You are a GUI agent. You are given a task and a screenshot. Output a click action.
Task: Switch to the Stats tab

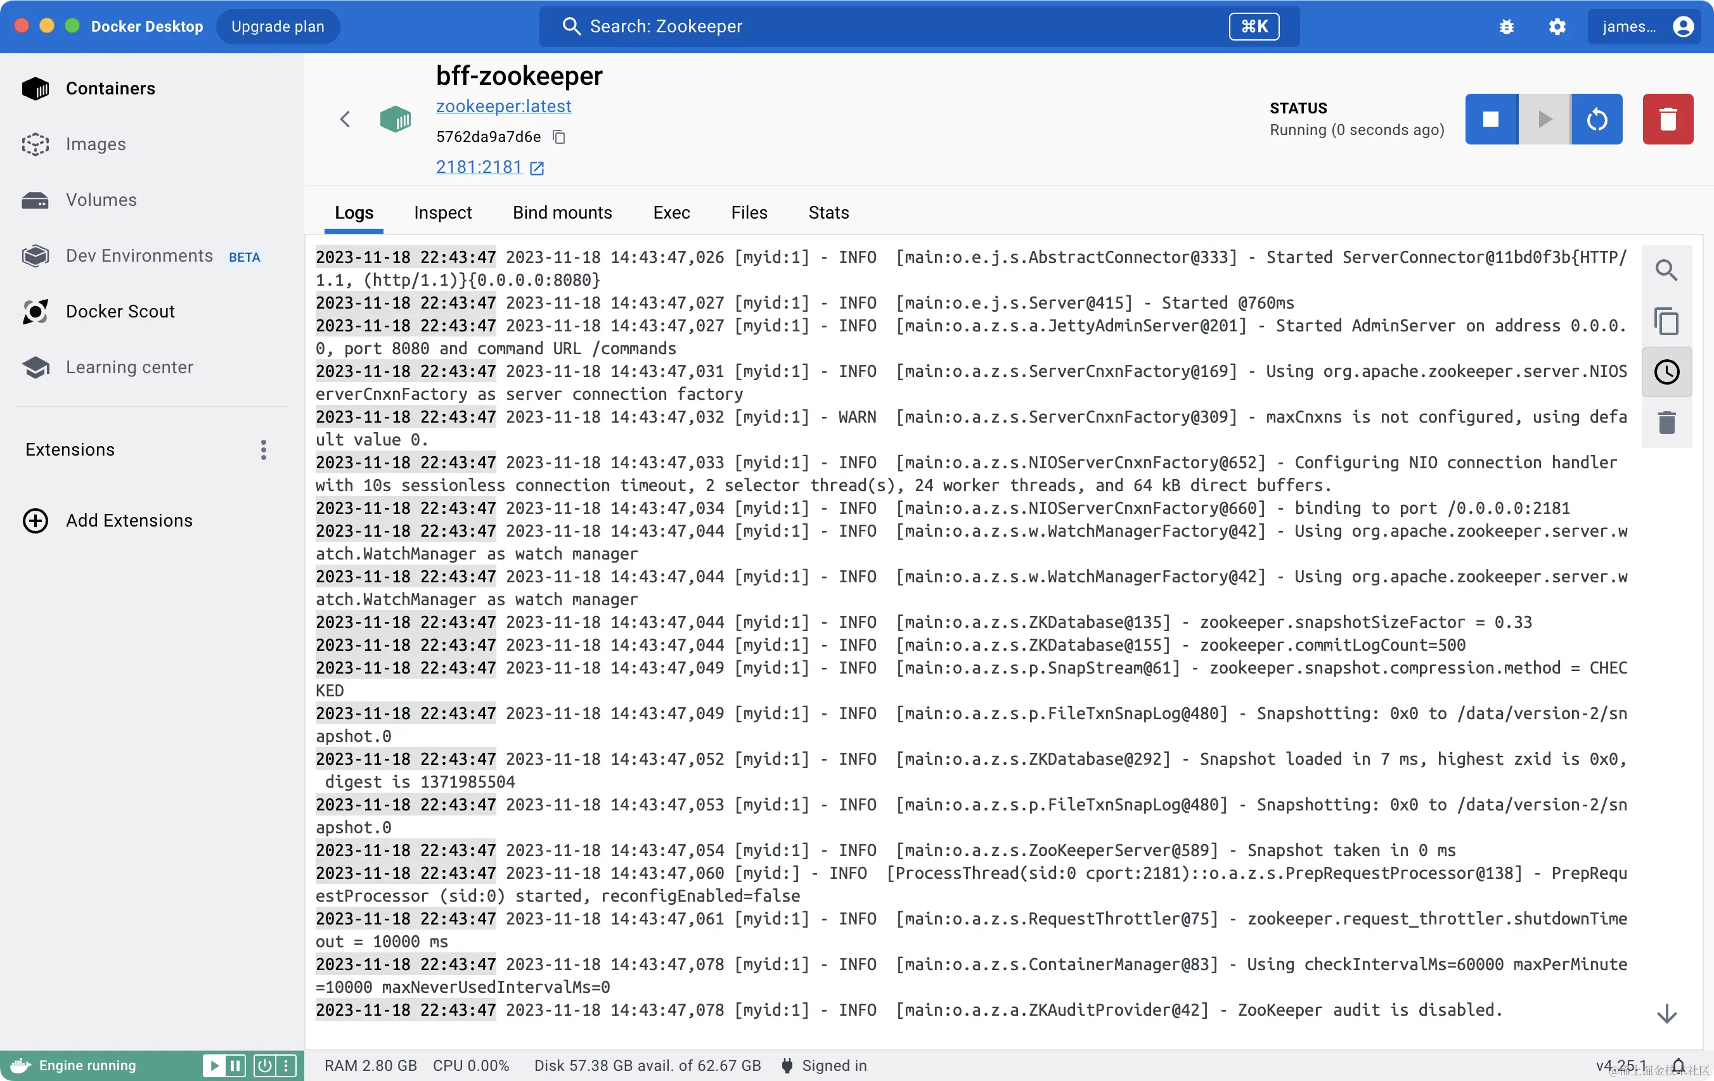point(828,213)
